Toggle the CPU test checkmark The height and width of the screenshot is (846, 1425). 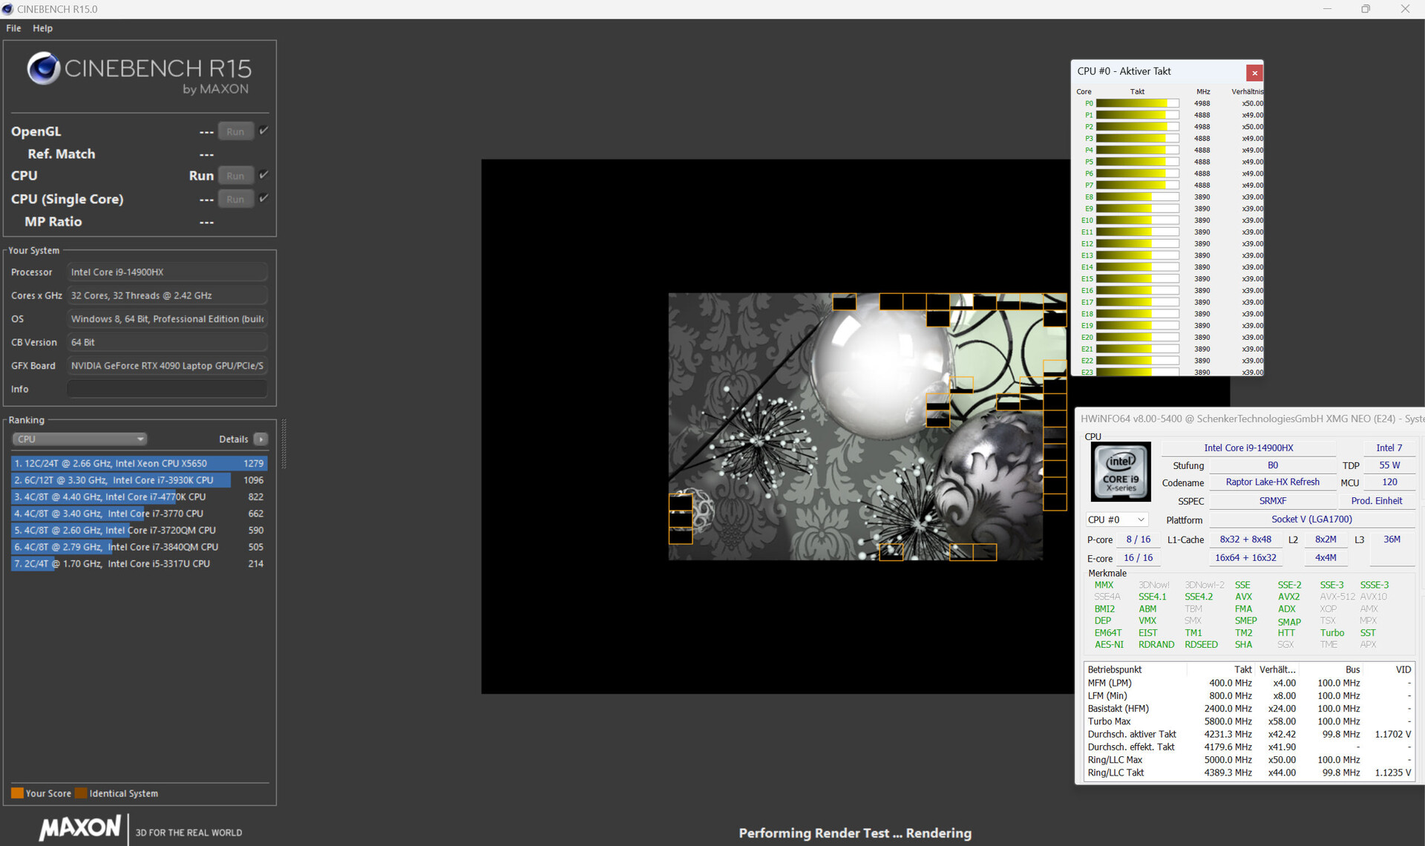263,175
